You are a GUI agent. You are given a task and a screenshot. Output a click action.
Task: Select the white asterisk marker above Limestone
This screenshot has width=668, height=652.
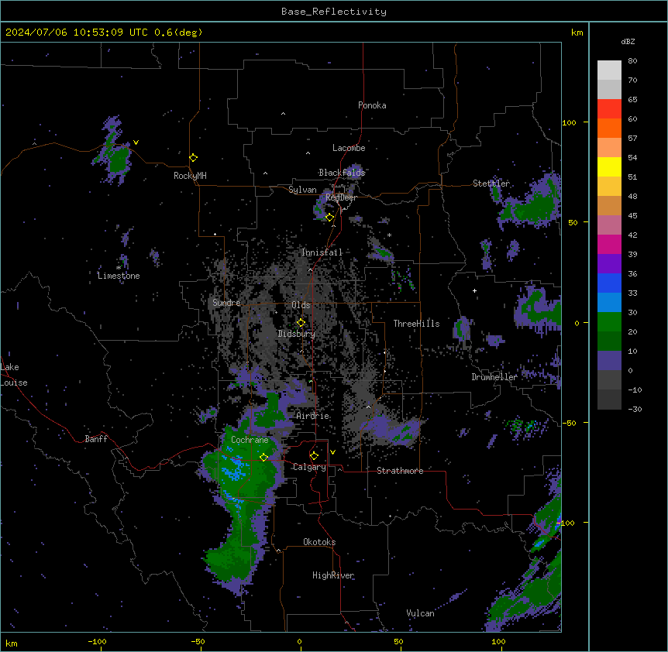(119, 268)
